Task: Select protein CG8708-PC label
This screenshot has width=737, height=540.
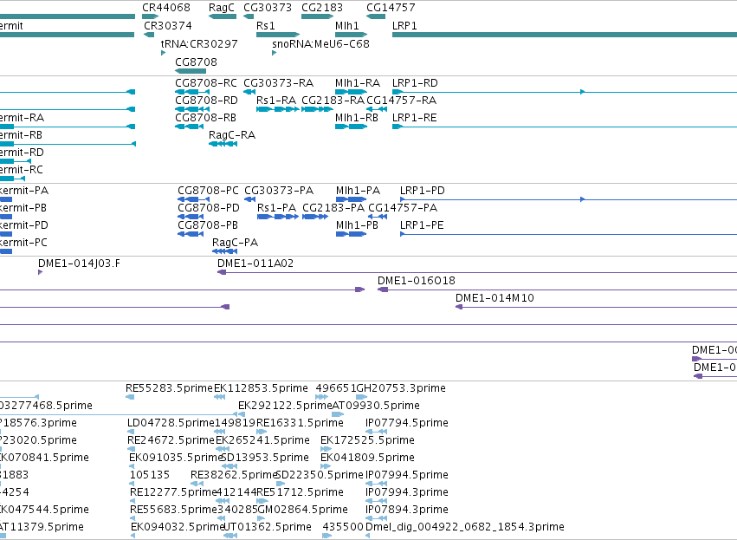Action: pyautogui.click(x=208, y=191)
